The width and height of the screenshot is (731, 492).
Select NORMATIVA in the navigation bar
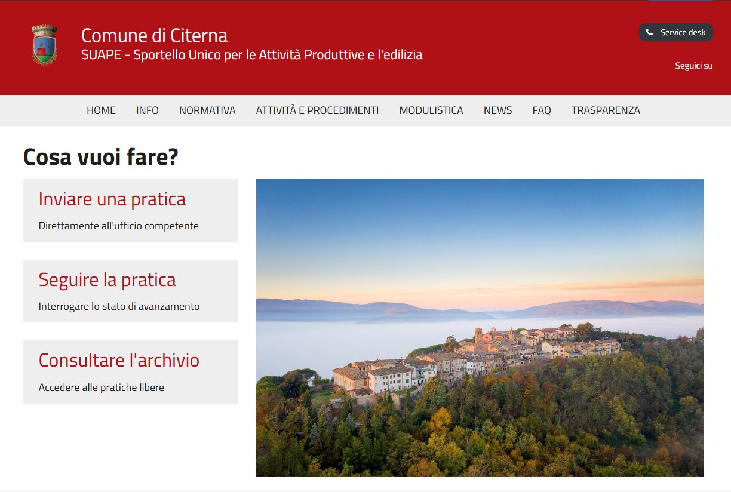[207, 110]
